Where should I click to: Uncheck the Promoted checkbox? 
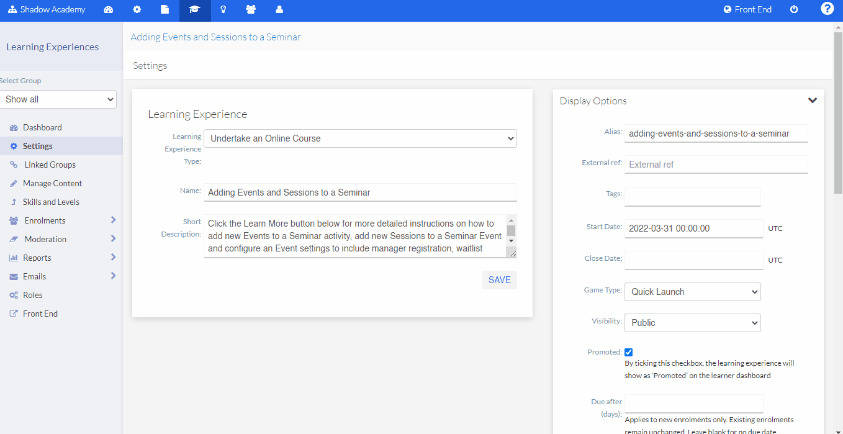click(x=628, y=351)
